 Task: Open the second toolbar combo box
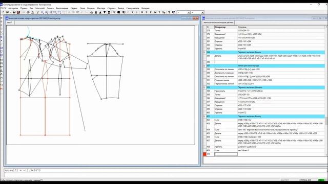coord(197,12)
